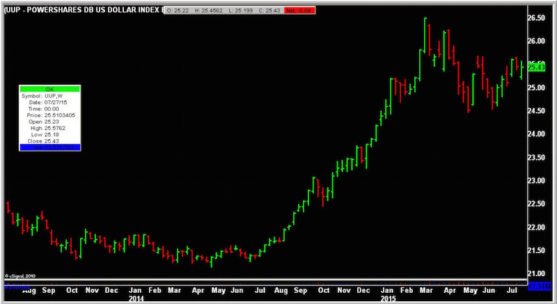
Task: Click the 26.50 price axis label
Action: point(538,18)
